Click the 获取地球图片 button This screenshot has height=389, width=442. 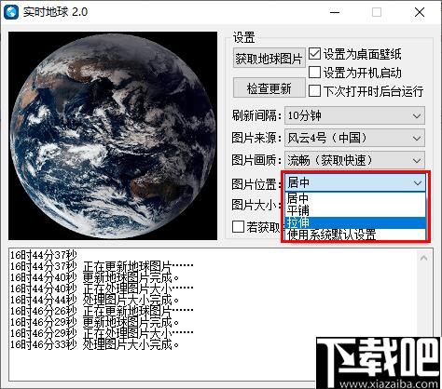tap(269, 58)
